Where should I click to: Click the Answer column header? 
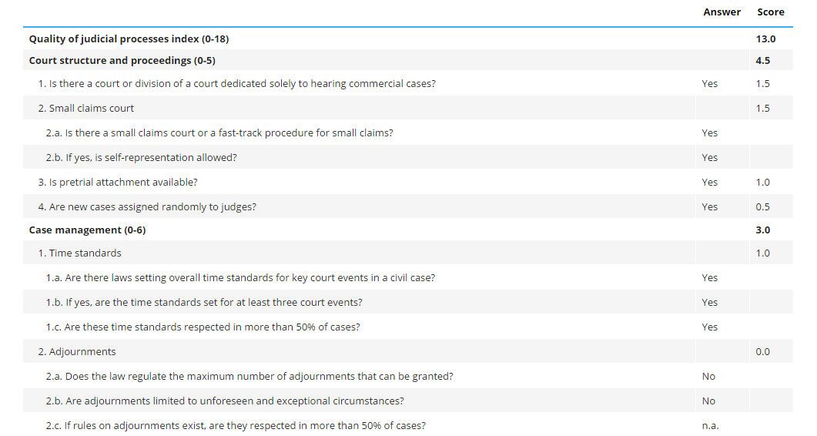click(x=722, y=12)
